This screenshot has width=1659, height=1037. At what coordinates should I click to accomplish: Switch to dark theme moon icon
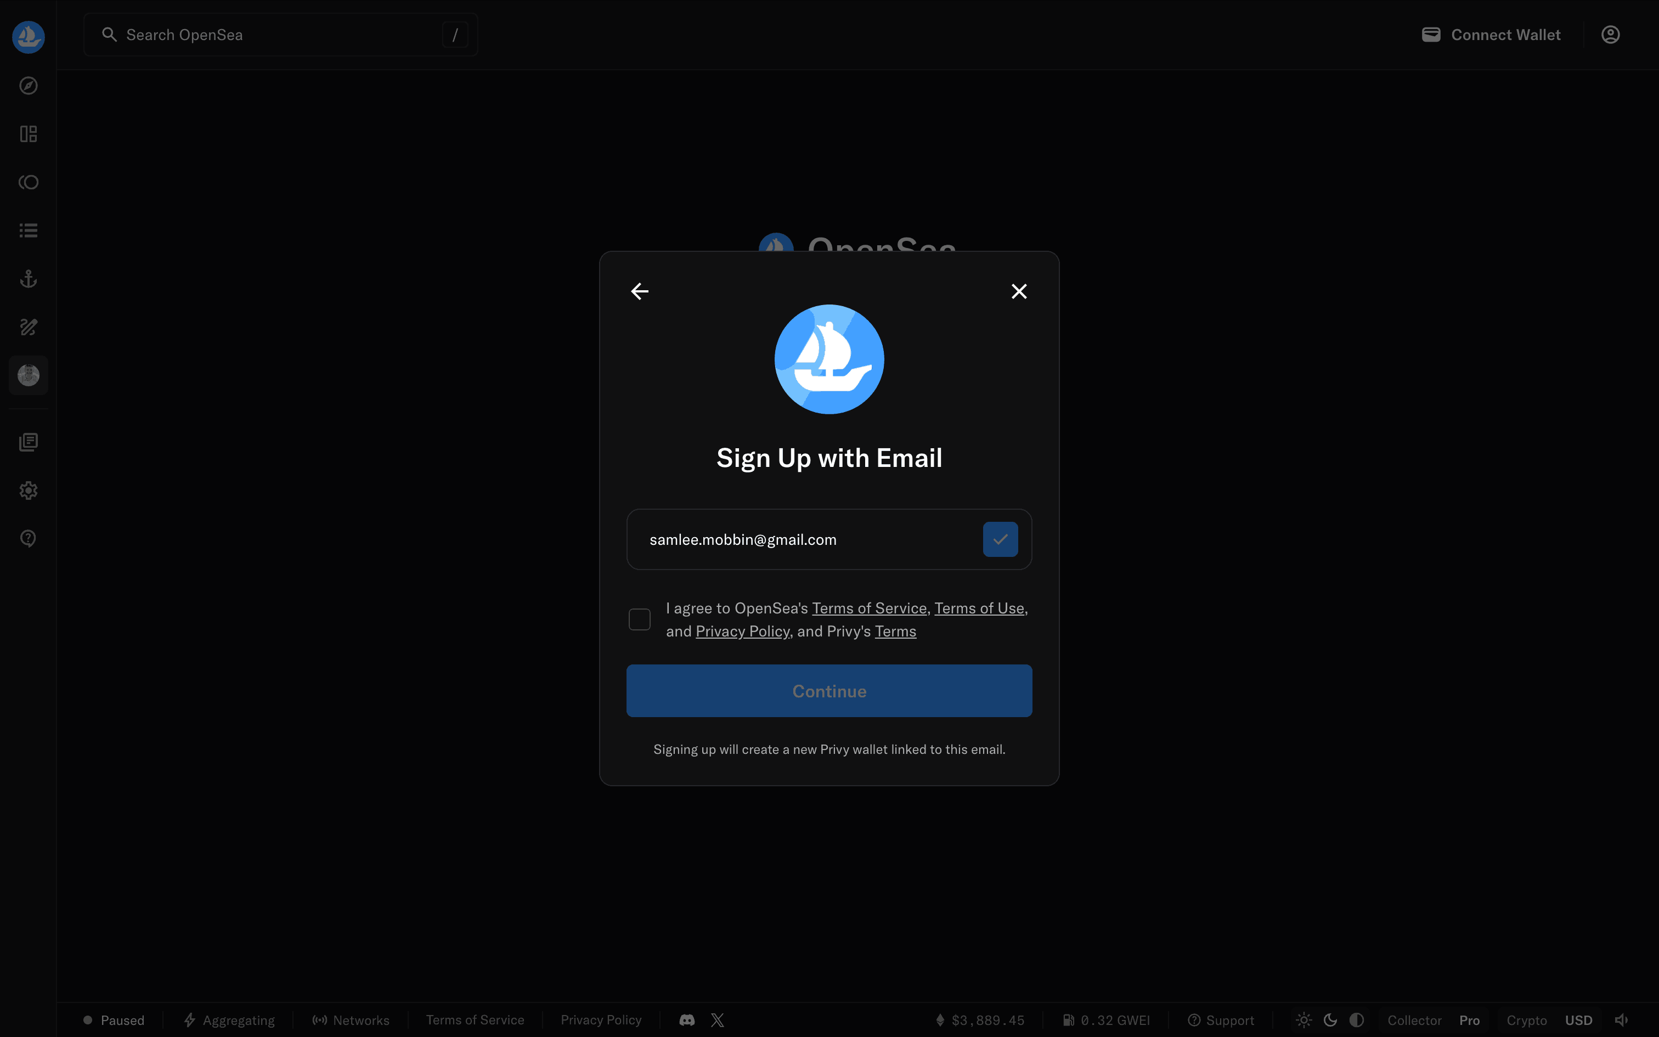(x=1330, y=1021)
